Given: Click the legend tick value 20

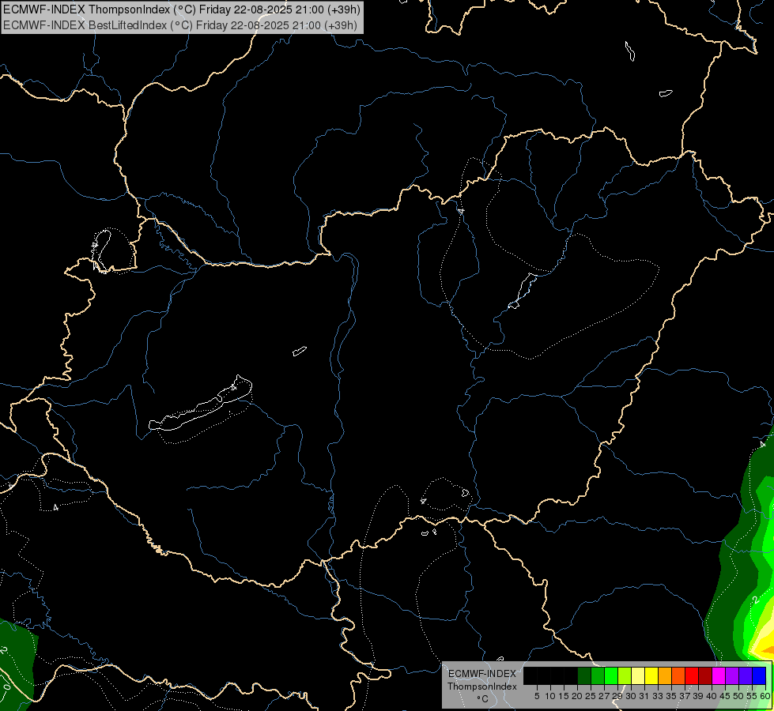Looking at the screenshot, I should click(x=577, y=696).
